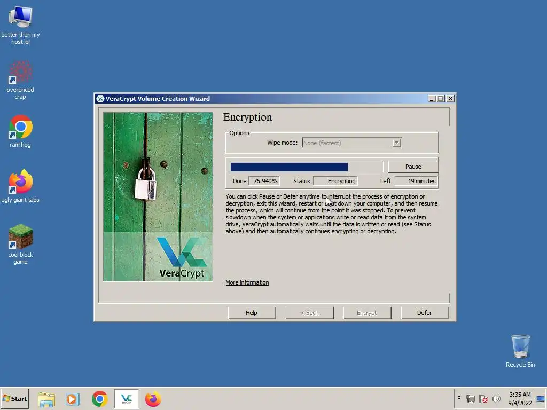Viewport: 547px width, 410px height.
Task: Click the Start button on the taskbar
Action: click(x=15, y=398)
